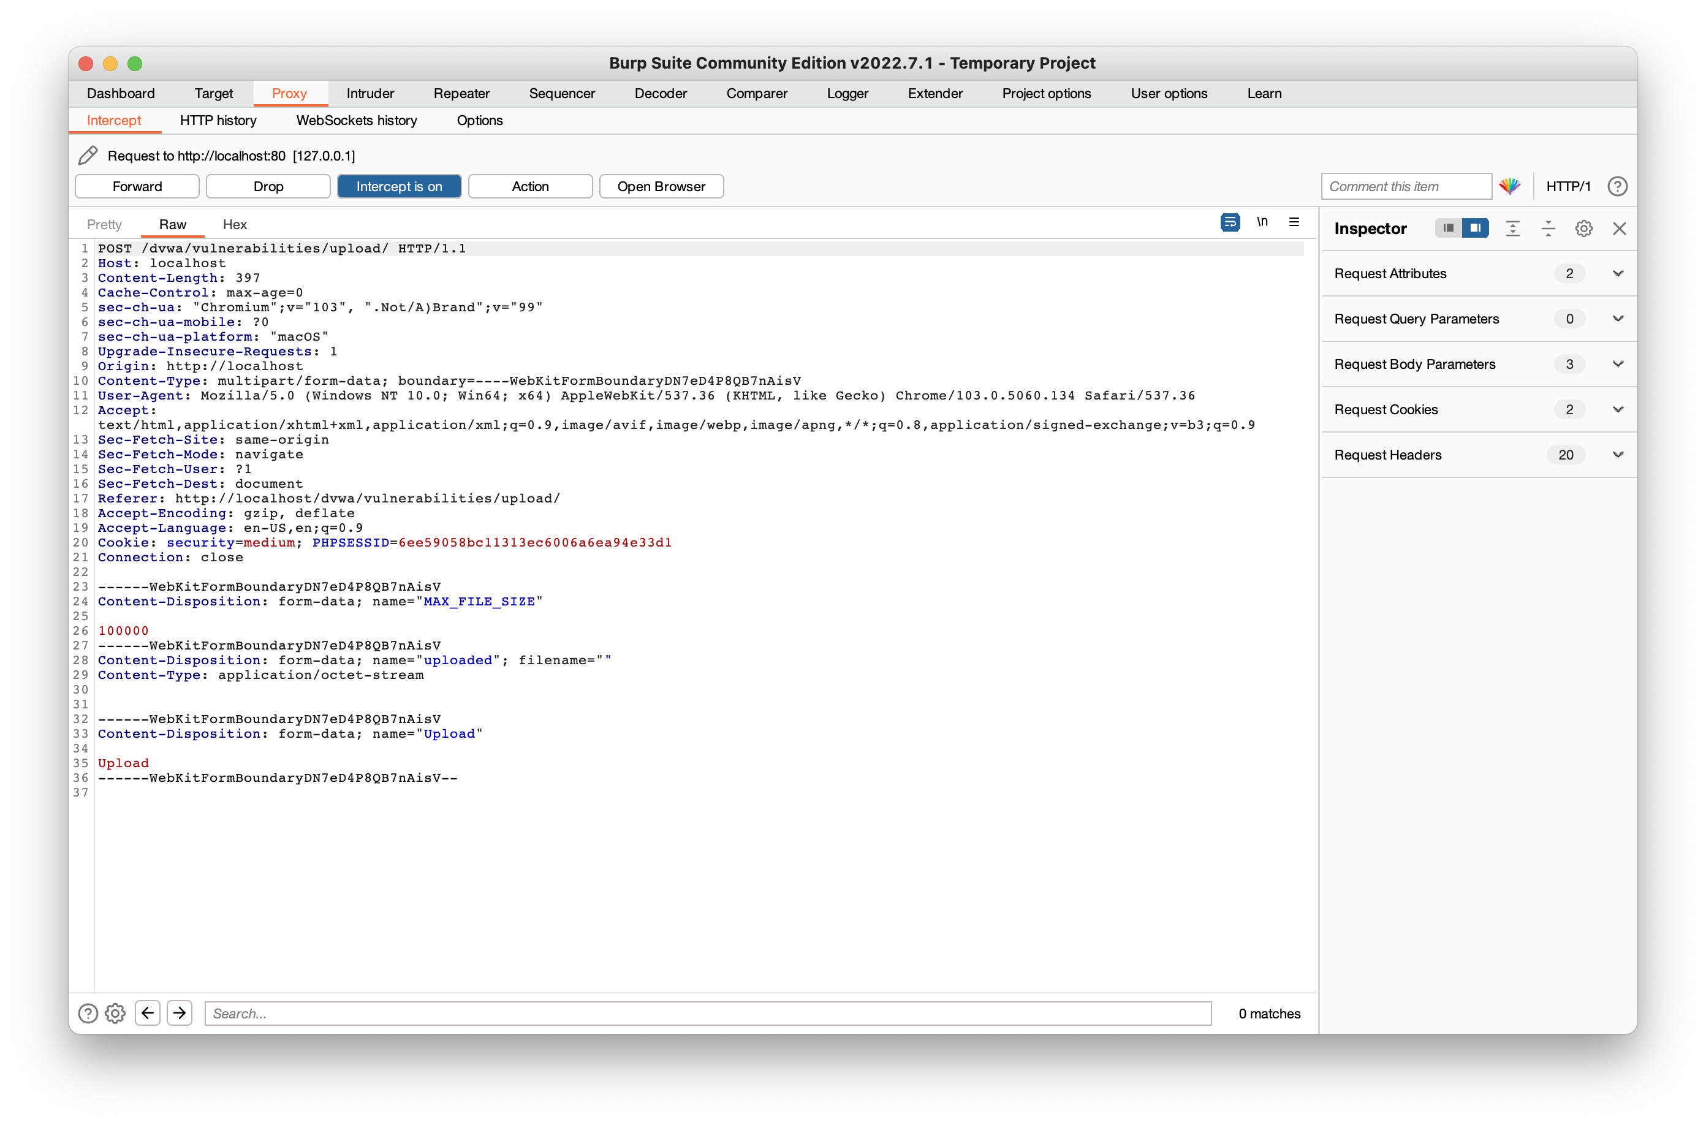Toggle word wrap in message editor
Viewport: 1706px width, 1125px height.
[1230, 222]
